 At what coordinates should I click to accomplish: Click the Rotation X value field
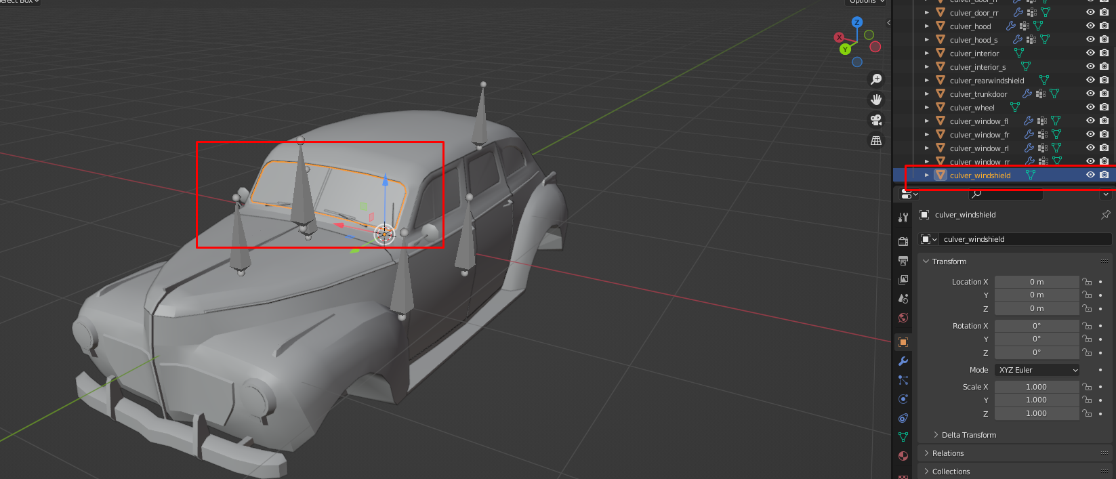click(1037, 326)
